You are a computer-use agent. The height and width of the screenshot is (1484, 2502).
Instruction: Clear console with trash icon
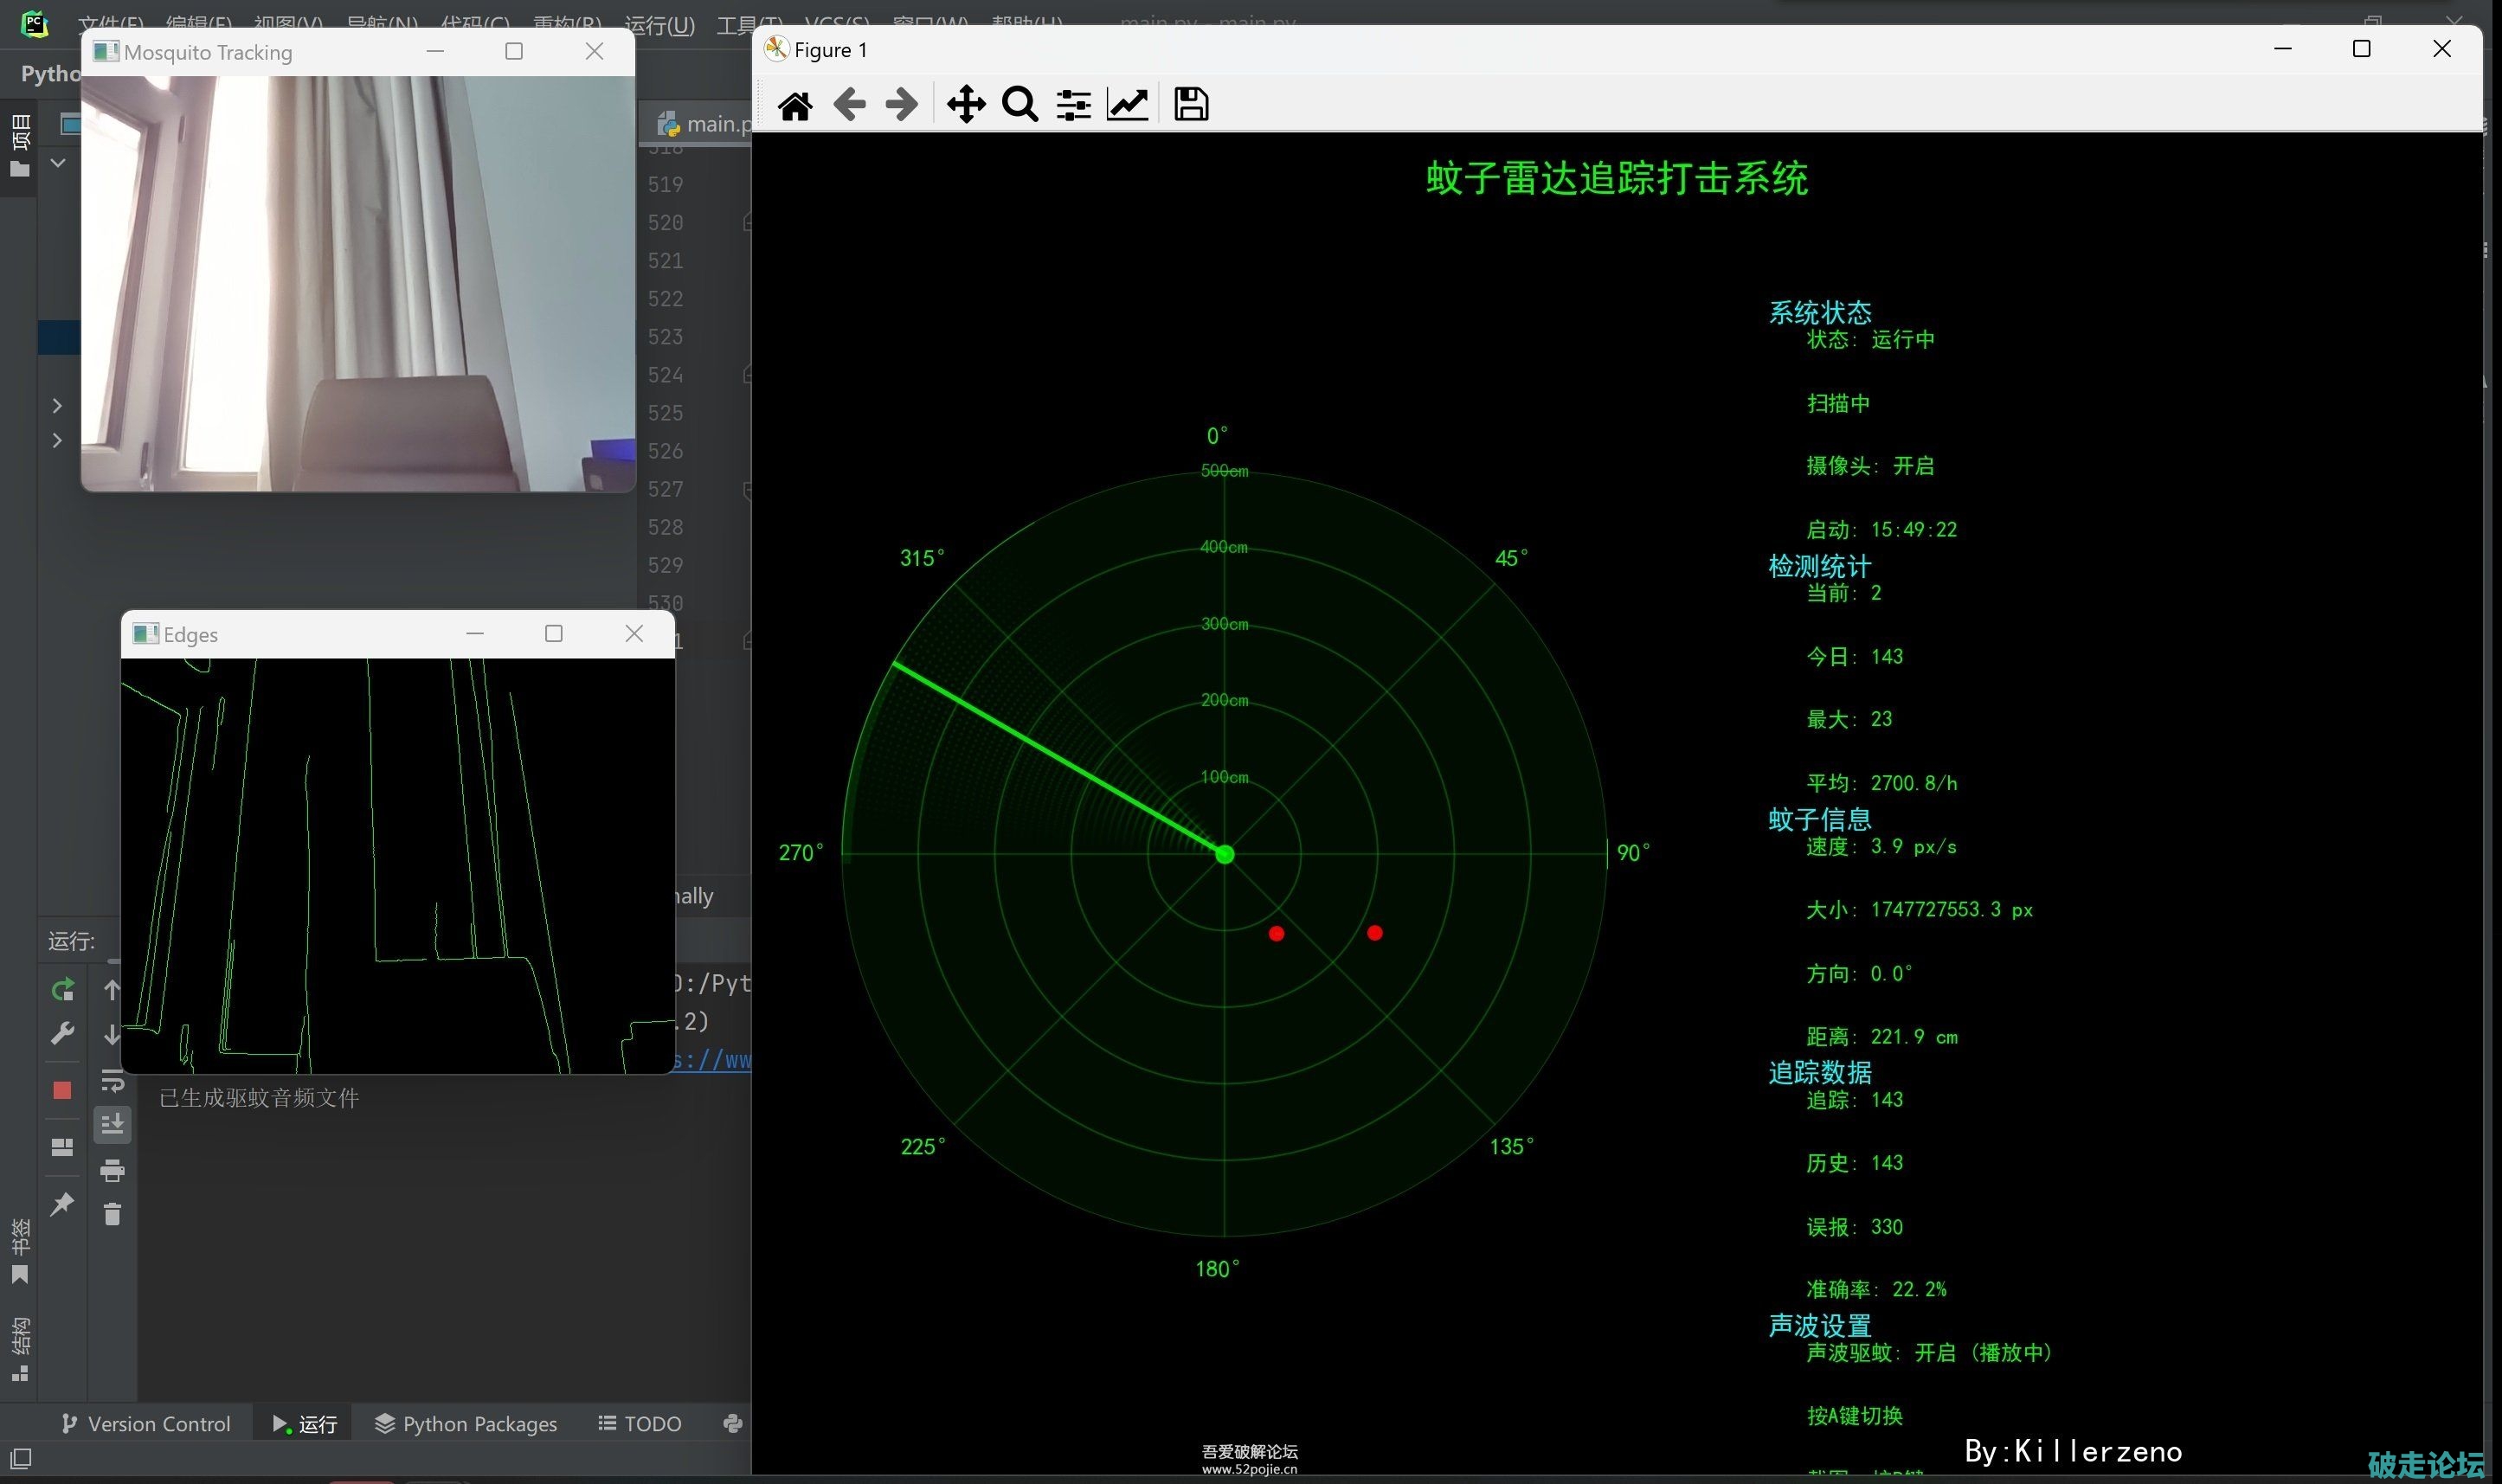click(112, 1214)
